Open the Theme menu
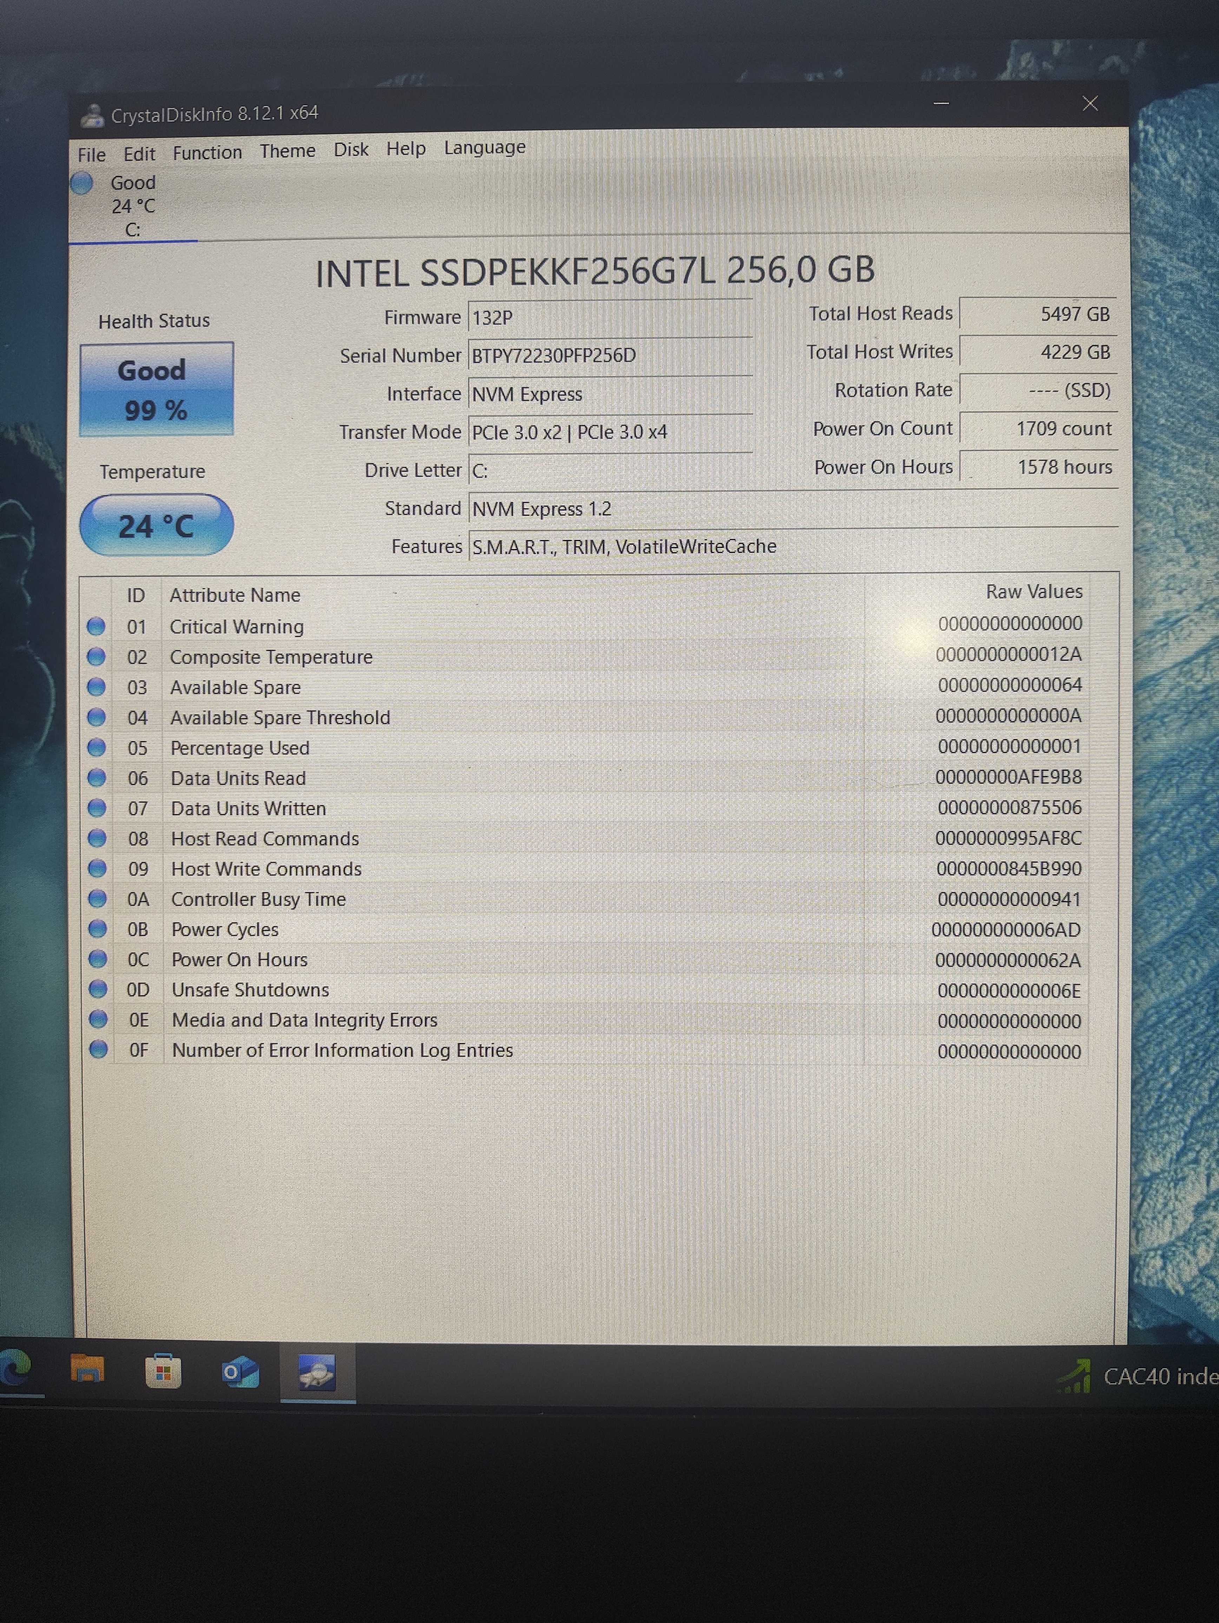The image size is (1219, 1623). click(287, 151)
